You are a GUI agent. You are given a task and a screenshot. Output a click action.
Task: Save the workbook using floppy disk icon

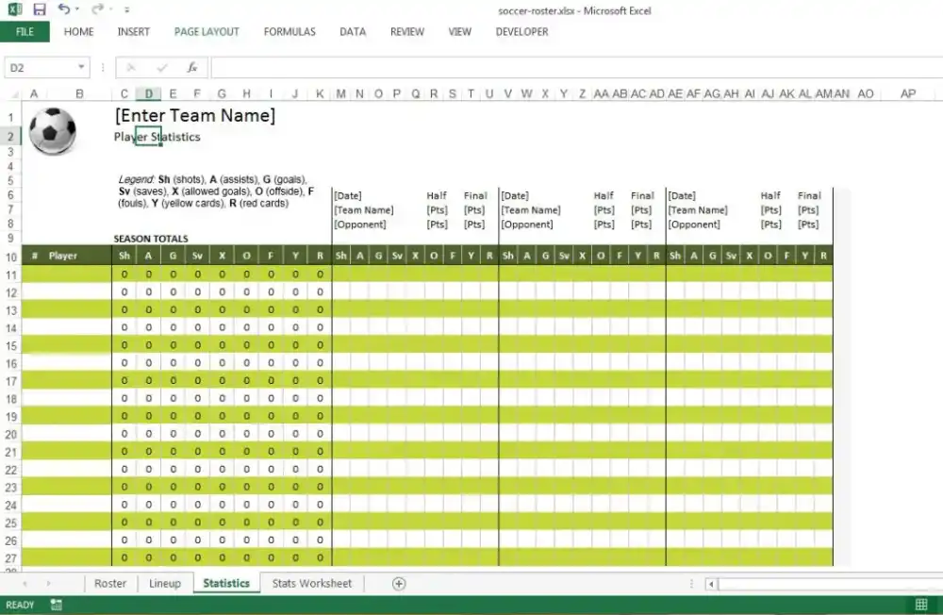pyautogui.click(x=40, y=9)
